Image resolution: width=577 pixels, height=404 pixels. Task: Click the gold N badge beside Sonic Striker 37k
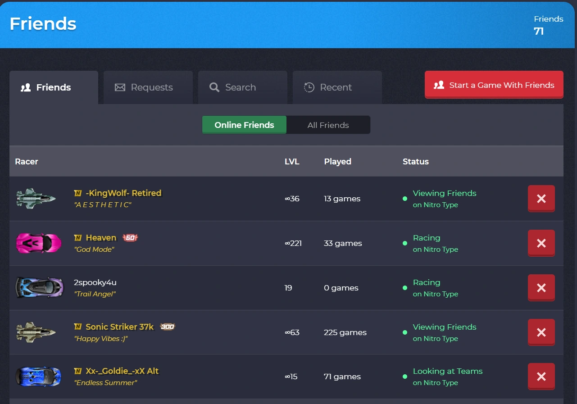[x=78, y=327]
